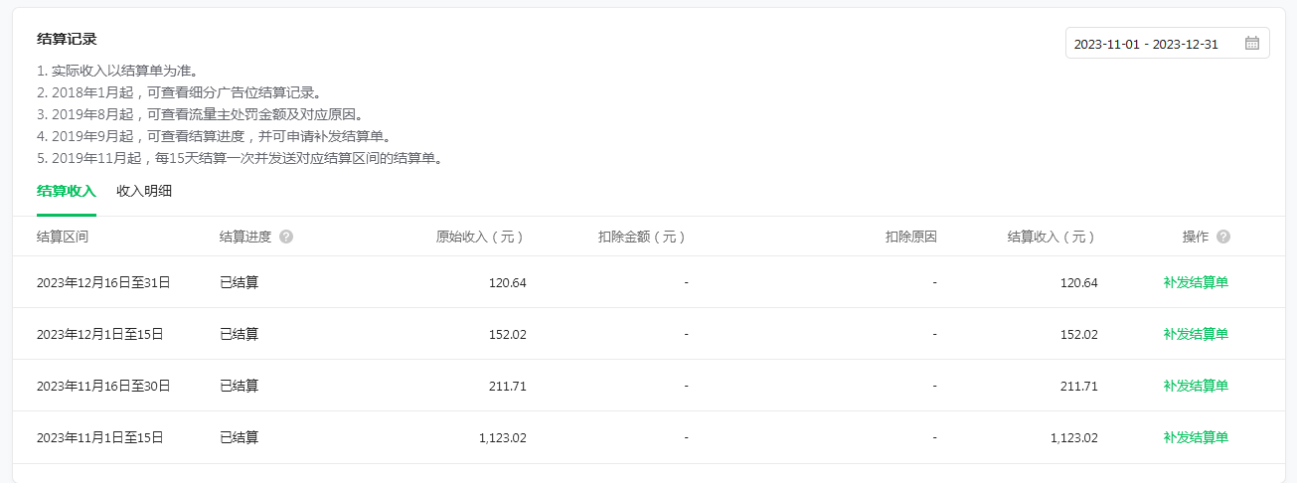Click 补发结算单 for November 16–30 period
The width and height of the screenshot is (1297, 483).
tap(1196, 386)
